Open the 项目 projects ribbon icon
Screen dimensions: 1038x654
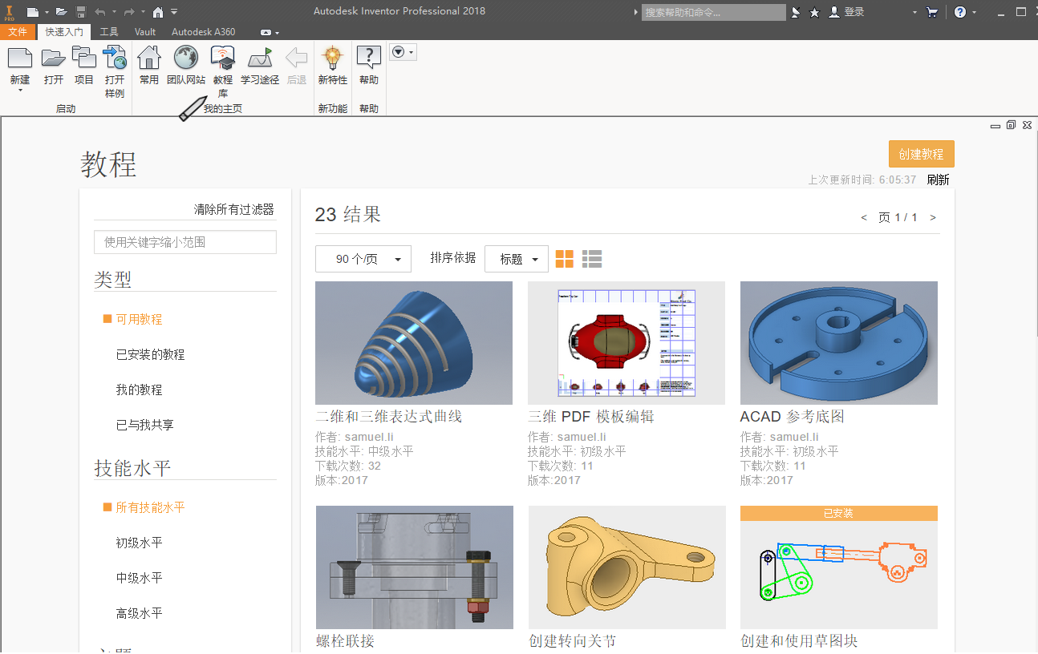(x=84, y=58)
